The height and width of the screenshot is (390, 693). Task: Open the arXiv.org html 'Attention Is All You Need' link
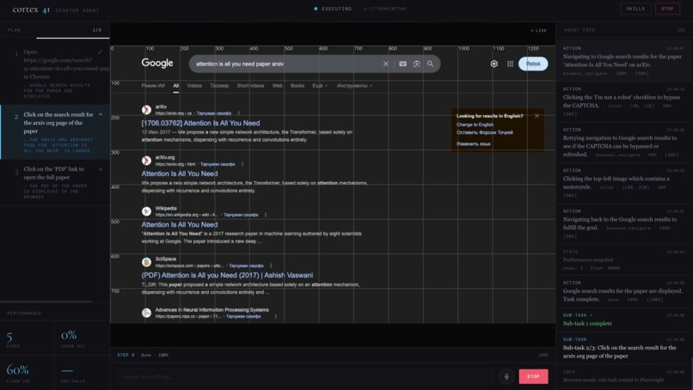[x=180, y=174]
